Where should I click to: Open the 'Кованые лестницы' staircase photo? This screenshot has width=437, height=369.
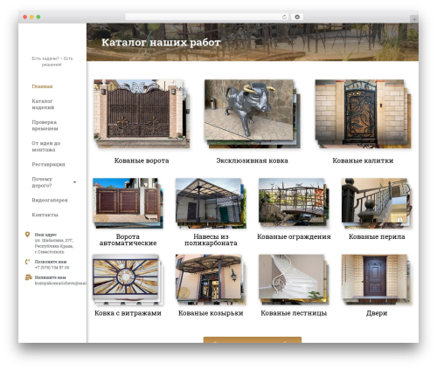click(x=294, y=280)
